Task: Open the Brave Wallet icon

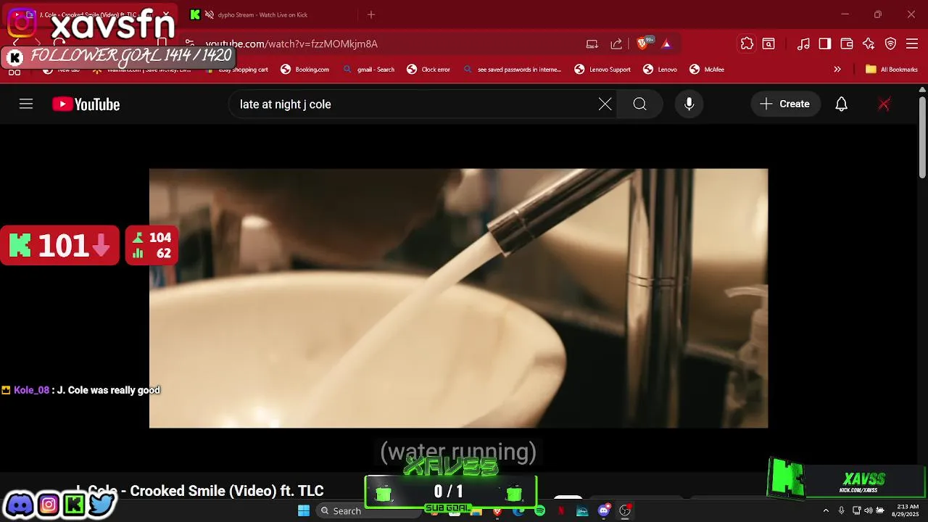Action: point(847,44)
